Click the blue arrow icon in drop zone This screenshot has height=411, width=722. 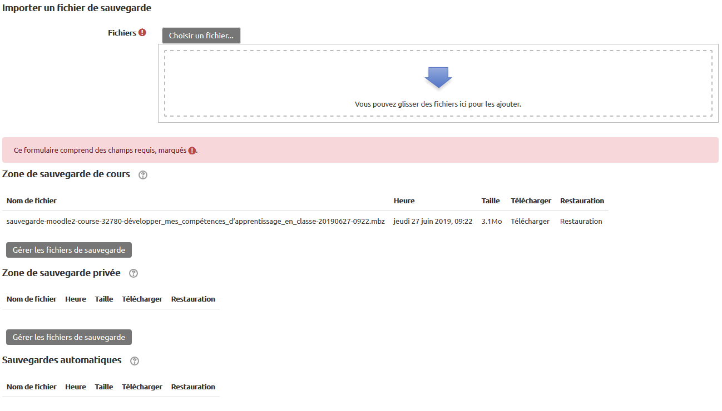click(x=438, y=77)
